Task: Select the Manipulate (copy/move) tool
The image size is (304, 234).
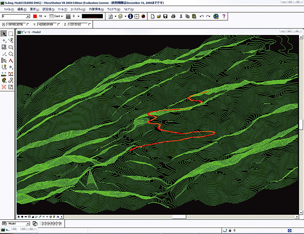Action: 11,80
